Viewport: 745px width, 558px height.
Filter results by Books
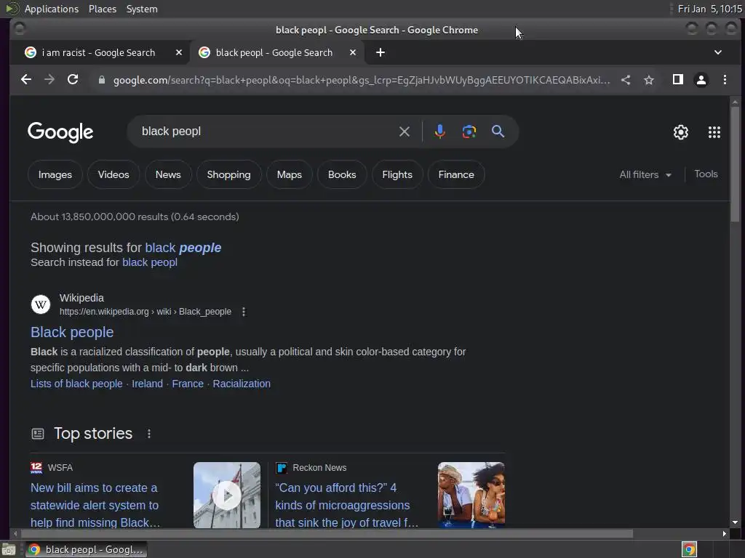[x=342, y=174]
